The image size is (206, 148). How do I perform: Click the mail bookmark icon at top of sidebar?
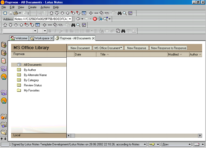pos(4,45)
